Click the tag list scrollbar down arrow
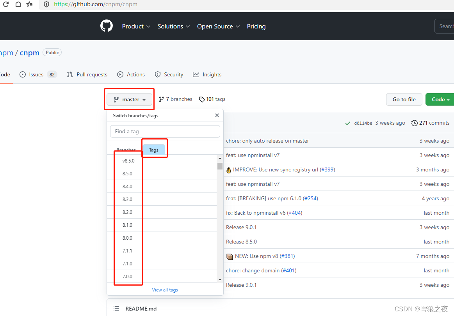Viewport: 454px width, 316px height. pos(220,280)
